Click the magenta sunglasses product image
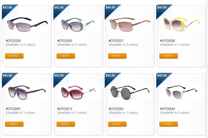Viewport: 208px width, 138px height. [79, 93]
